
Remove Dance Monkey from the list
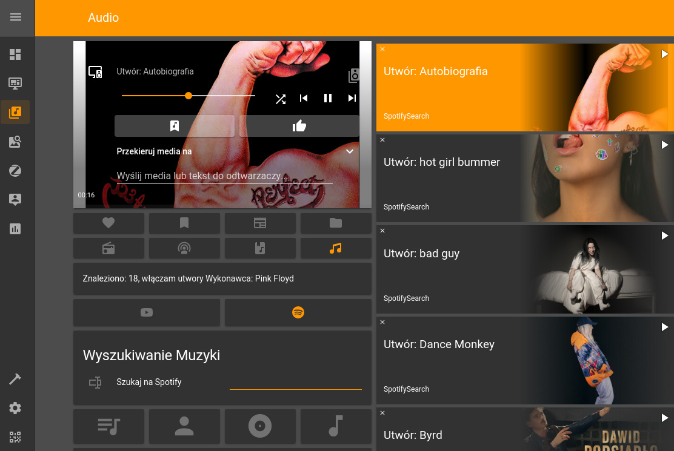(382, 322)
